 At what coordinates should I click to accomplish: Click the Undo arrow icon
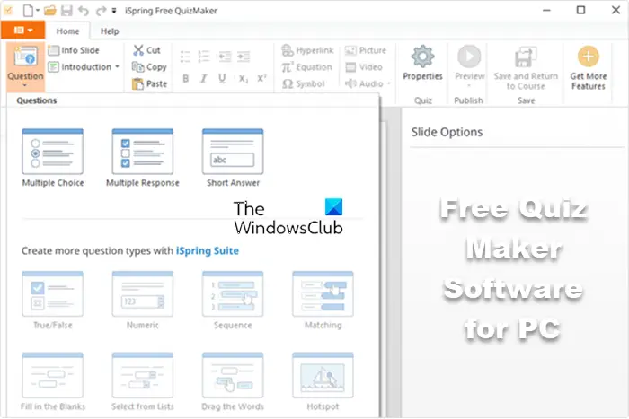[x=84, y=11]
